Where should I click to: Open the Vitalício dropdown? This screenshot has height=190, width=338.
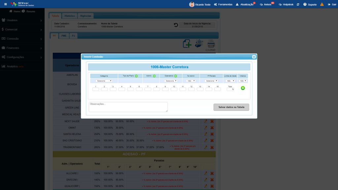(243, 81)
